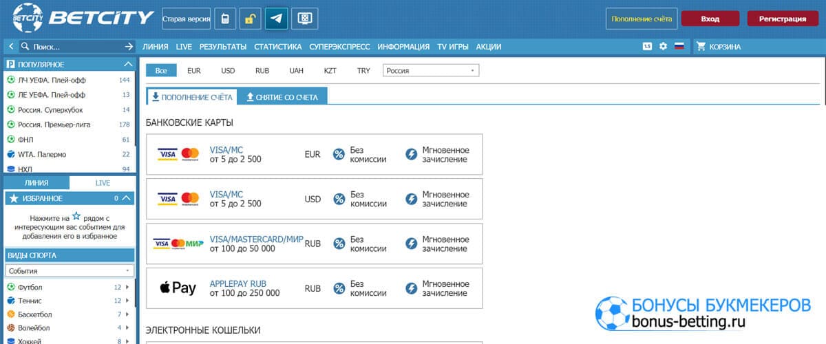Filter payments by RUB
Screen dimensions: 826x344
262,70
